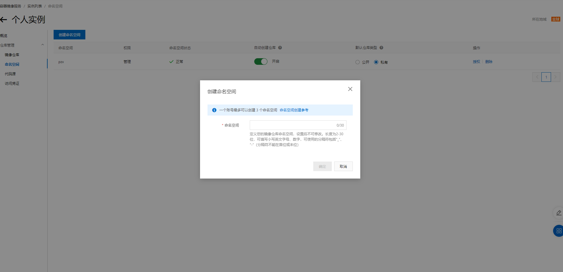This screenshot has height=272, width=563.
Task: Click the pzx namespace cell
Action: point(61,62)
